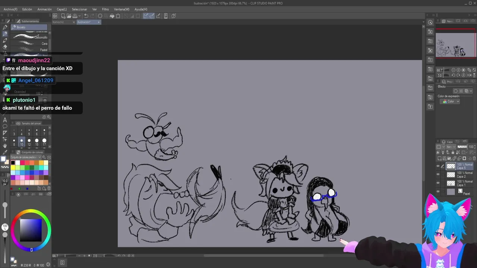This screenshot has width=477, height=268.
Task: Hide the Capa 2 layer
Action: coord(438,174)
